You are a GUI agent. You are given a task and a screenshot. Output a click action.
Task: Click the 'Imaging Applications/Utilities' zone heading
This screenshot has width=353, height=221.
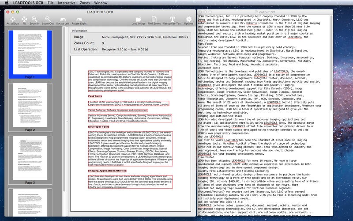[107, 171]
